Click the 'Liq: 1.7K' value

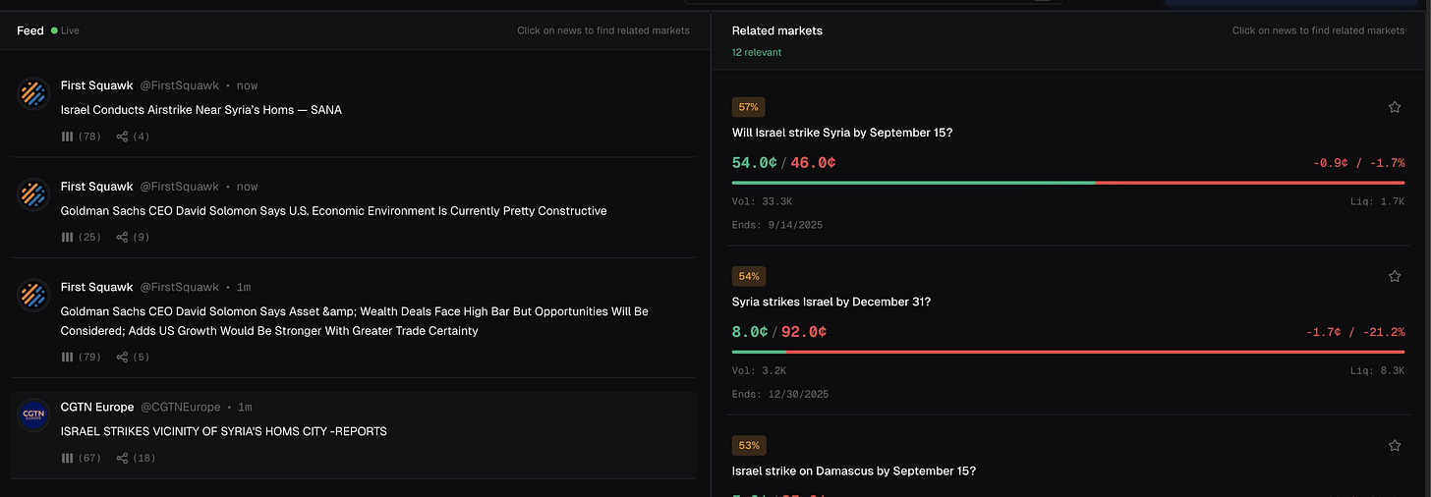[1378, 200]
